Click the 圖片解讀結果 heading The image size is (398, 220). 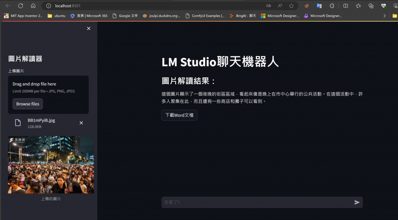[x=189, y=81]
